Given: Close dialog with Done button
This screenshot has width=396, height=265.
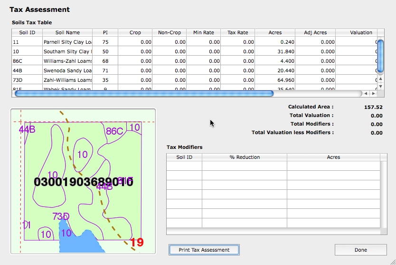Looking at the screenshot, I should (361, 250).
